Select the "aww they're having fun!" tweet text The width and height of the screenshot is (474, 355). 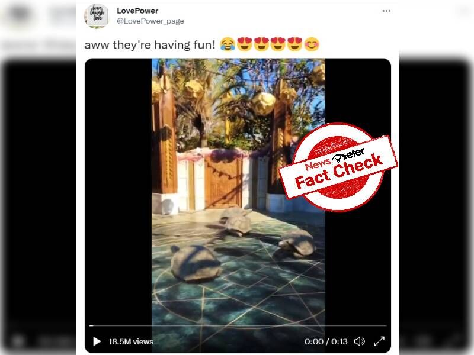click(150, 45)
